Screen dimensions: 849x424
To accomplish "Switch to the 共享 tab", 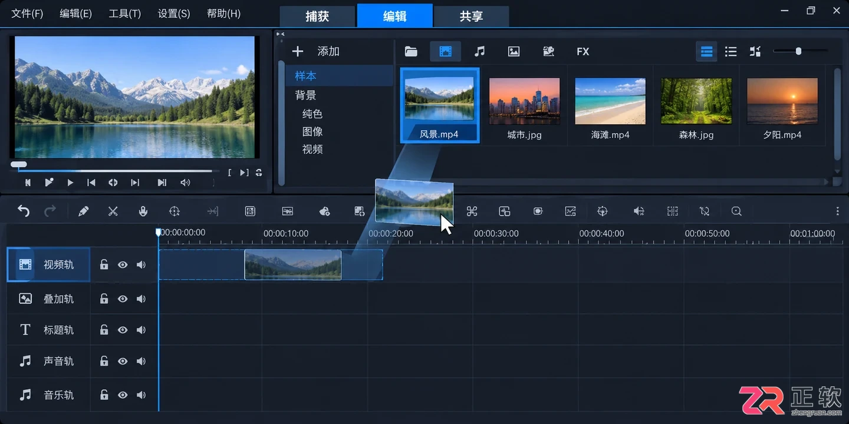I will pos(472,16).
